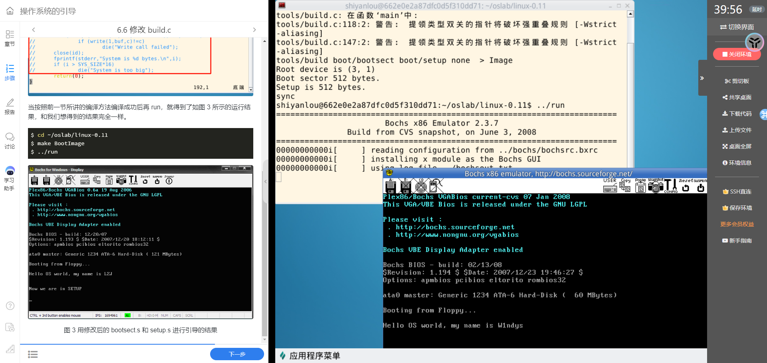Click the lesson step progress bar
This screenshot has width=767, height=363.
(117, 344)
